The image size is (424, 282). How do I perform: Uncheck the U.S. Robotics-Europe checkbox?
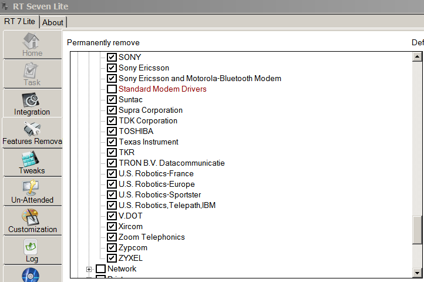[x=112, y=184]
